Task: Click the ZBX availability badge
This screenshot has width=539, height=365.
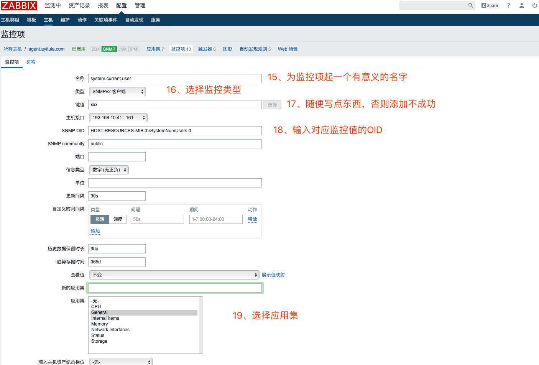Action: pos(96,49)
